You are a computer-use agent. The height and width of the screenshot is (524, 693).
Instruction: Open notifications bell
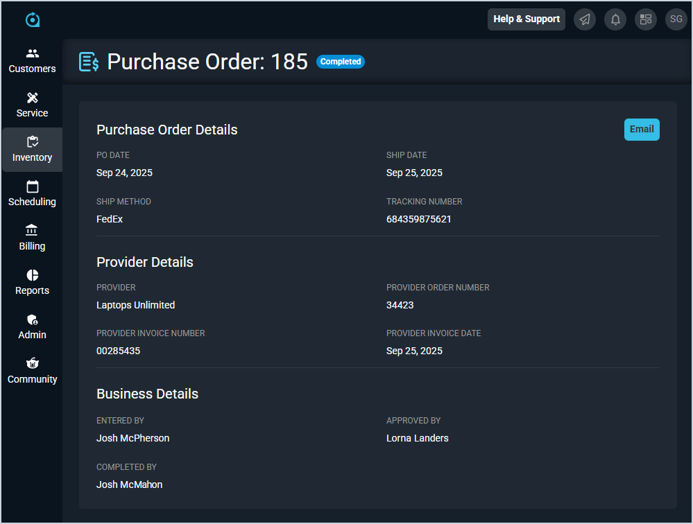pyautogui.click(x=615, y=19)
